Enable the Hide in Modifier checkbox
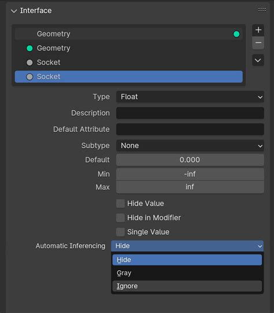The width and height of the screenshot is (274, 313). pyautogui.click(x=120, y=218)
